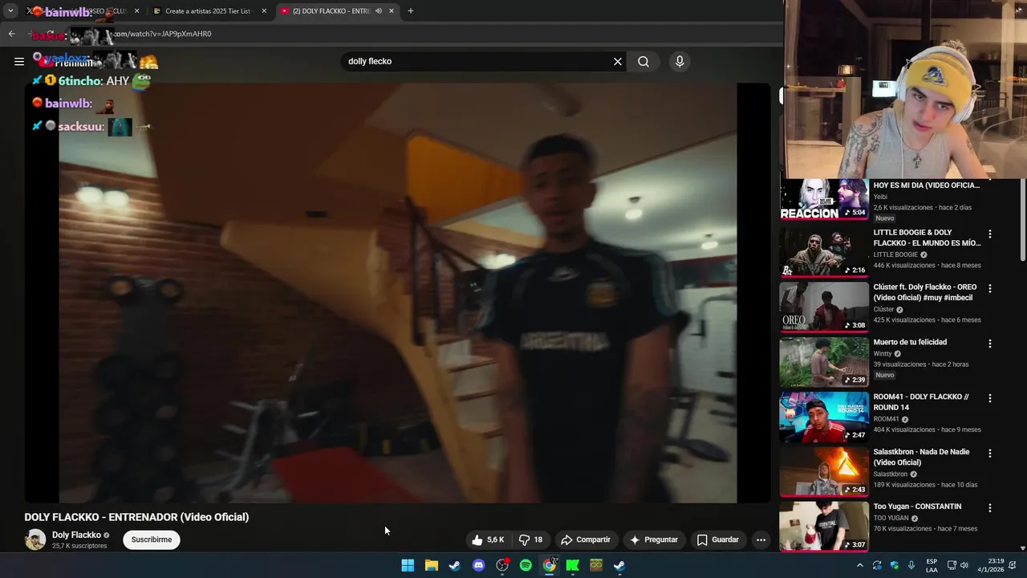Screen dimensions: 1027x578
Task: Open options menu for Muerto de tu felicidad
Action: click(x=989, y=344)
